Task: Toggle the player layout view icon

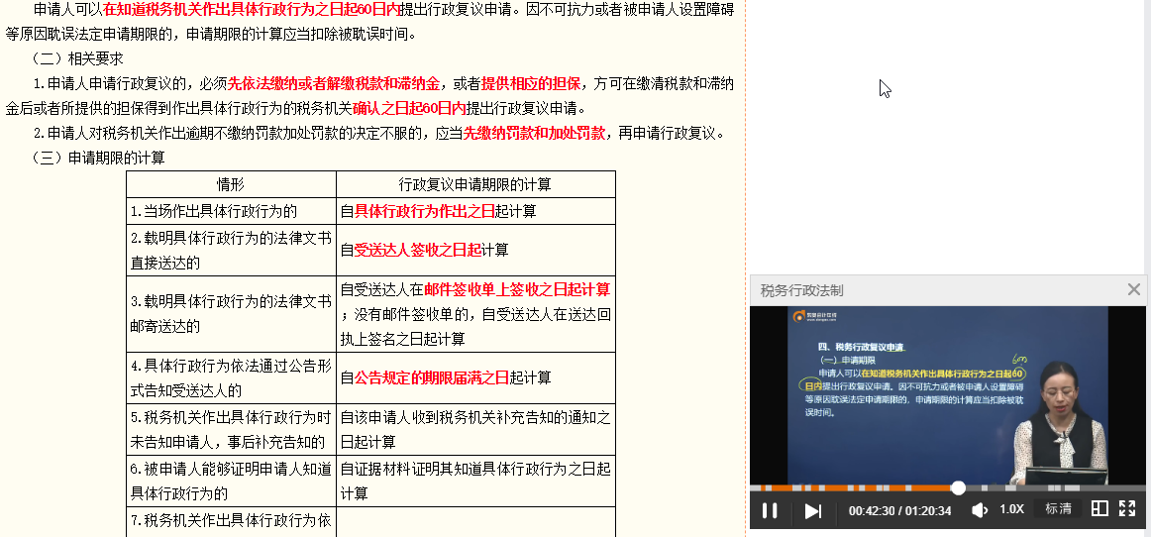Action: point(1099,509)
